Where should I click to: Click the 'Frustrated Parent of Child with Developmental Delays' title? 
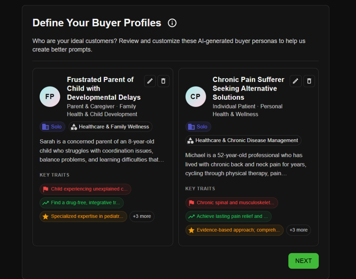coord(104,89)
